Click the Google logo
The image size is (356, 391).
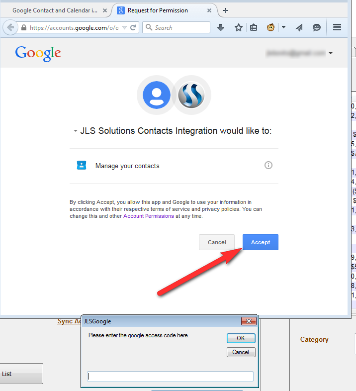point(38,53)
